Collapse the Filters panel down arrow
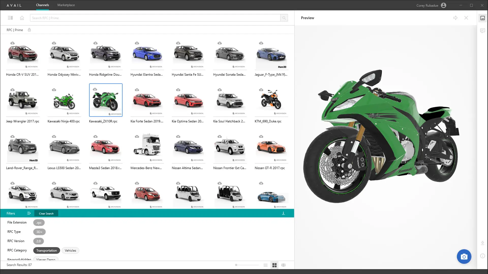 [x=283, y=213]
